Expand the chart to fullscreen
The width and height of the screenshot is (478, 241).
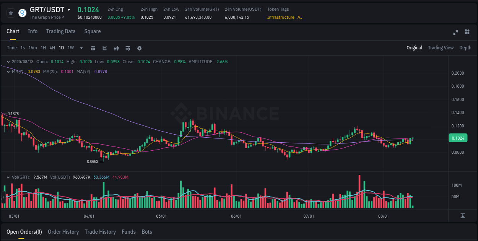(x=455, y=33)
